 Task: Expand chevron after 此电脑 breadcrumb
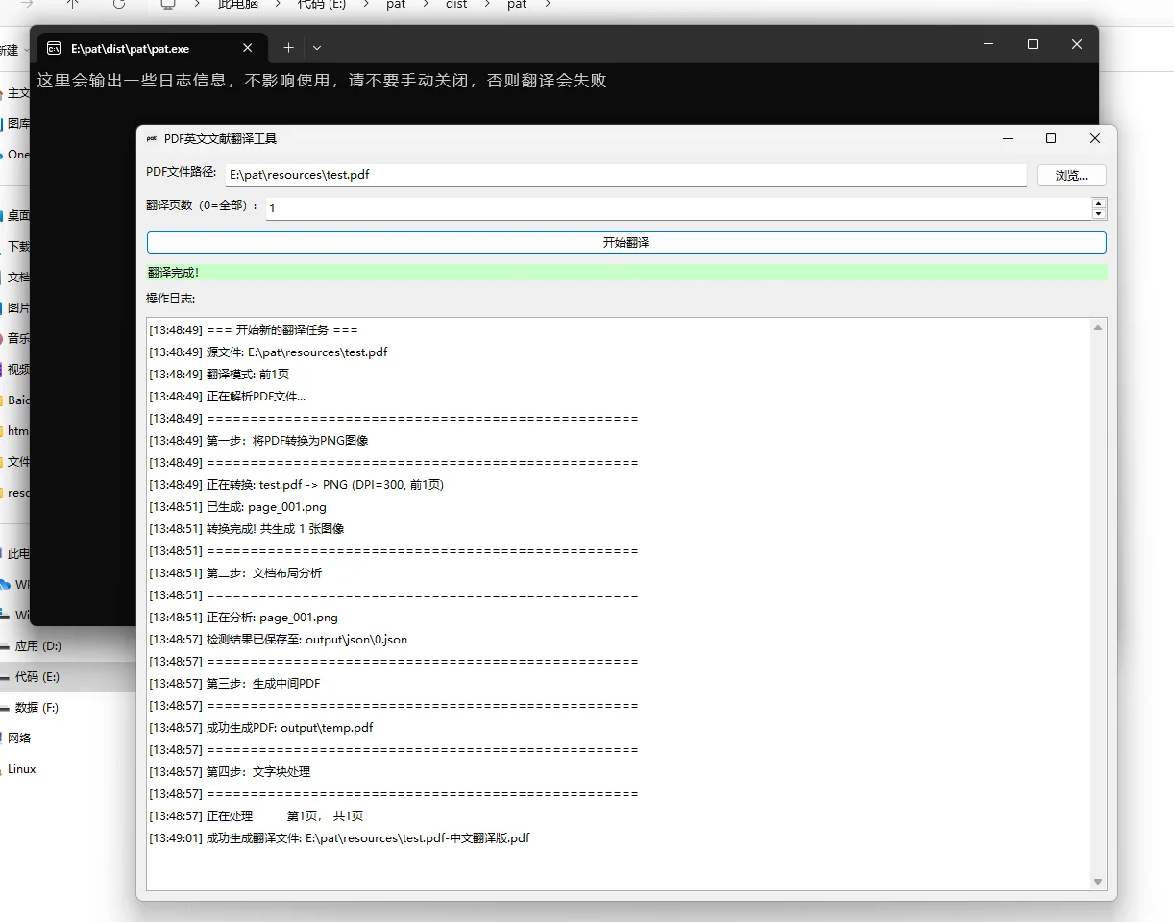[x=279, y=5]
